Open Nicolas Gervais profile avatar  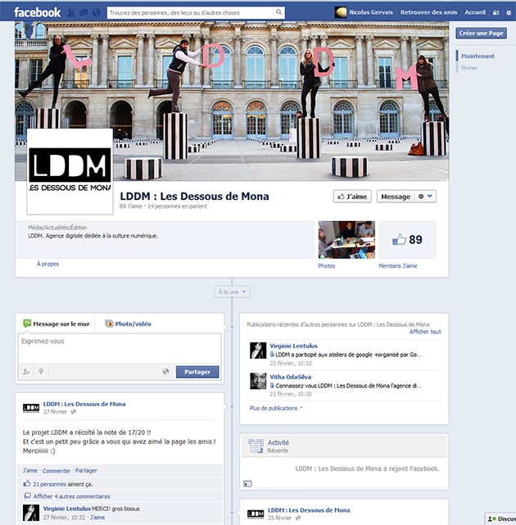tap(341, 12)
